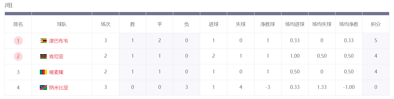Viewport: 394px width, 99px height.
Task: Click the 净胜球 column header
Action: click(268, 24)
